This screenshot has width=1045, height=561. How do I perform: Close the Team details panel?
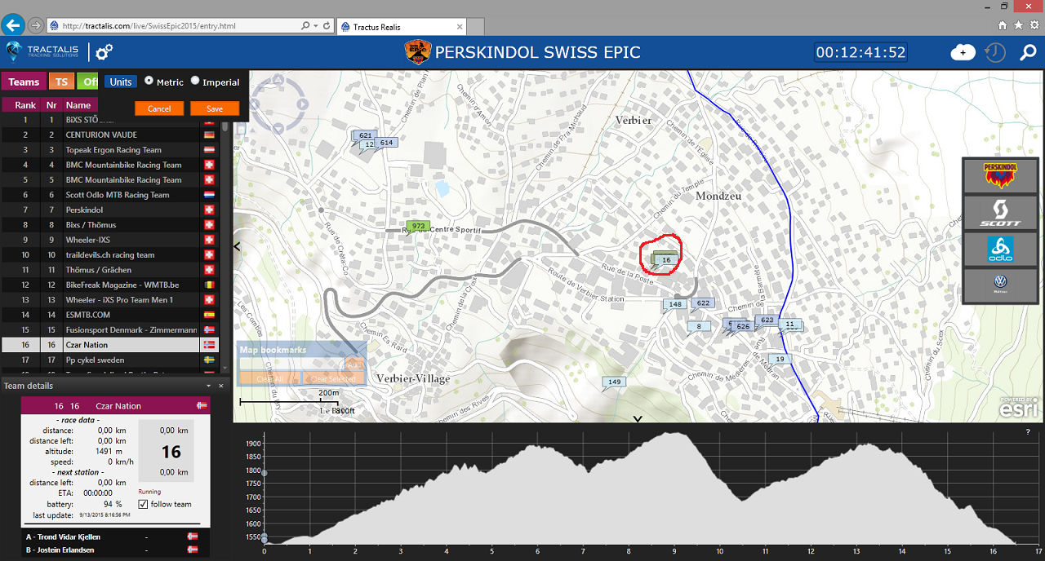[x=220, y=386]
